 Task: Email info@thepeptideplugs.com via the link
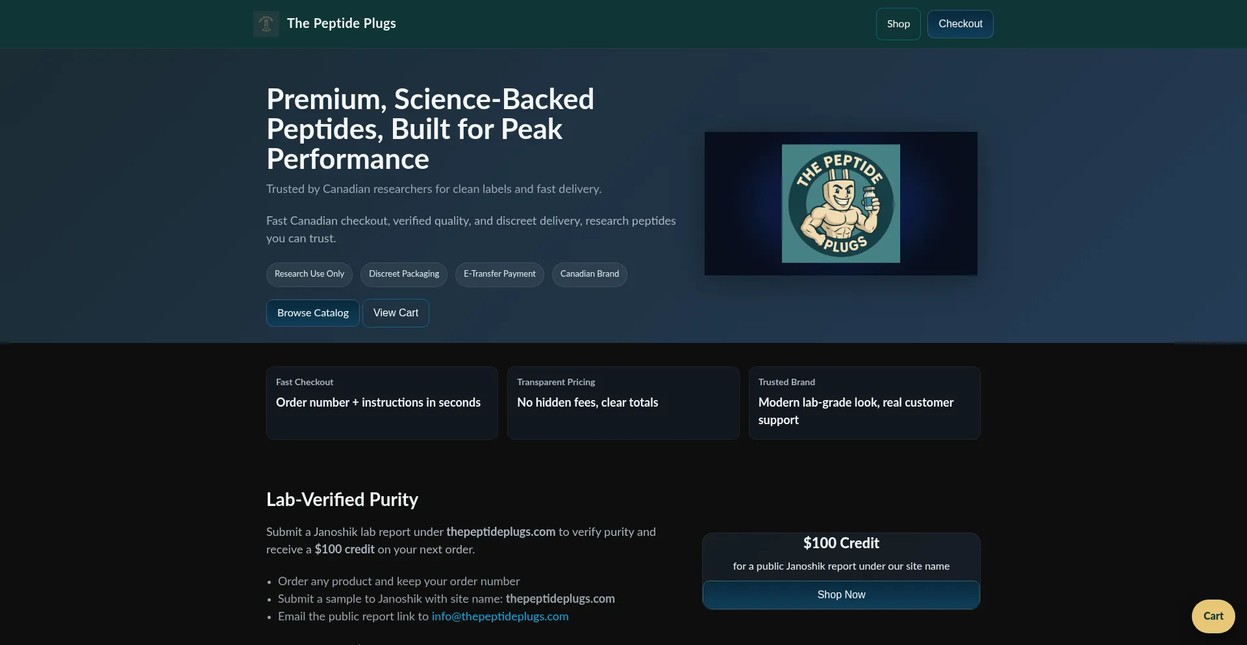tap(500, 616)
